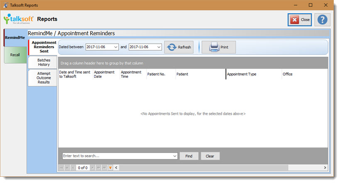Click the horizontal scrollbar thumb

[x=203, y=168]
